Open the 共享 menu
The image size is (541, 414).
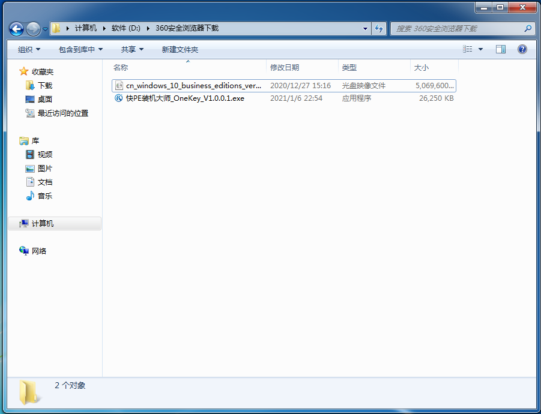pos(132,50)
